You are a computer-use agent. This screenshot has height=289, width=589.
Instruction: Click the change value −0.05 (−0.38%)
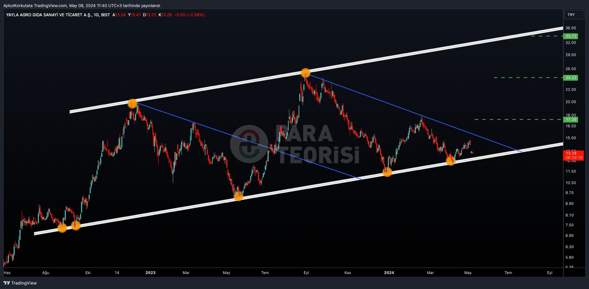[x=189, y=15]
